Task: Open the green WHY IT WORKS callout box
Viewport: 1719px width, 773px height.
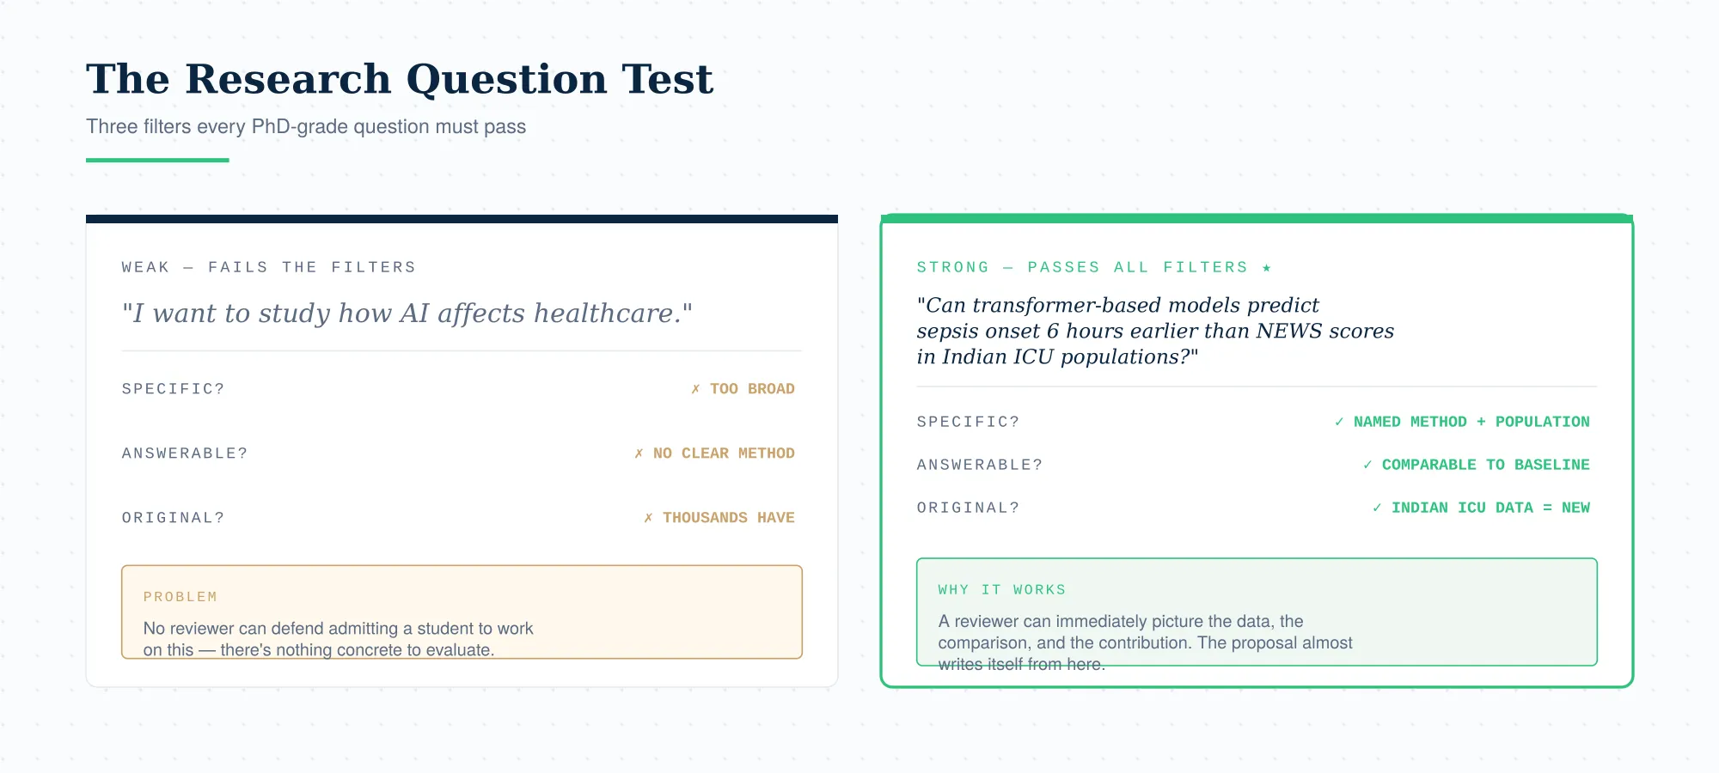Action: (1257, 612)
